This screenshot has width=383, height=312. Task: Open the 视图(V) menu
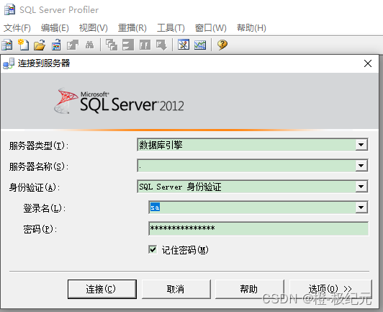click(x=94, y=28)
